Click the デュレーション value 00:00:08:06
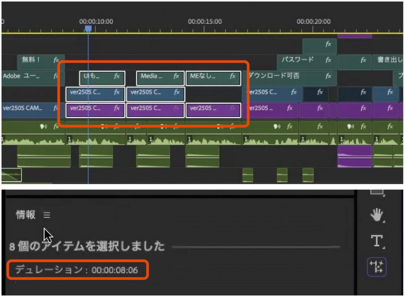The height and width of the screenshot is (297, 405). coord(114,271)
